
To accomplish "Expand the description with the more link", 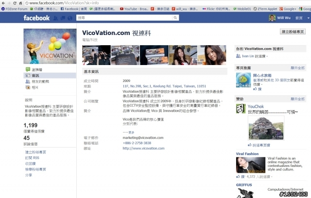I will click(131, 132).
